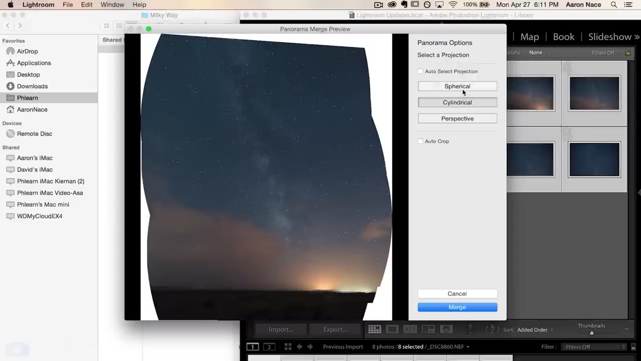Open Desktop in Finder sidebar

tap(28, 75)
